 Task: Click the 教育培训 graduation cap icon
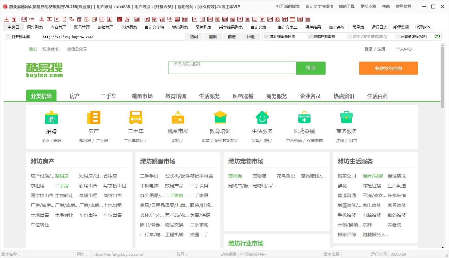220,117
